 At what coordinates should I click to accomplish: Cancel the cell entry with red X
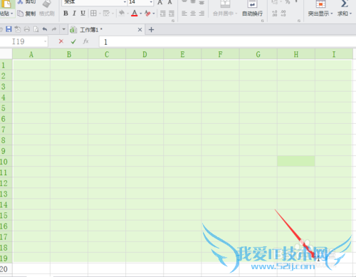61,41
